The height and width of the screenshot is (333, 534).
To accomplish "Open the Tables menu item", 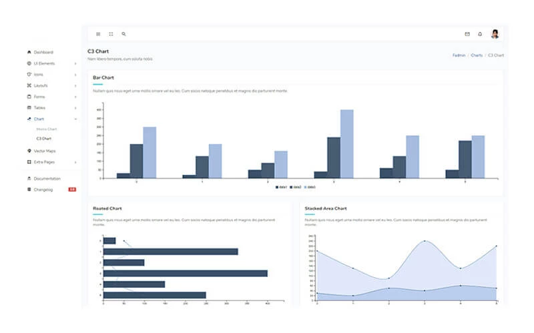I will pos(39,107).
